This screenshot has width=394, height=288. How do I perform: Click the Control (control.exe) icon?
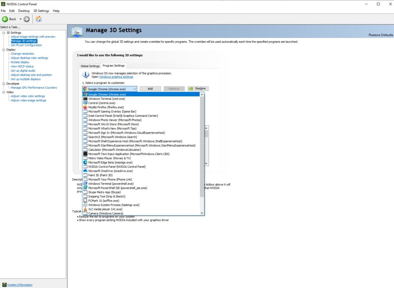(x=85, y=103)
